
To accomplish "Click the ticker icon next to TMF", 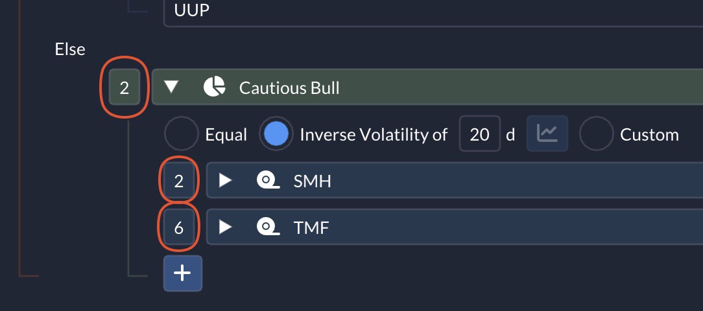I will (268, 227).
